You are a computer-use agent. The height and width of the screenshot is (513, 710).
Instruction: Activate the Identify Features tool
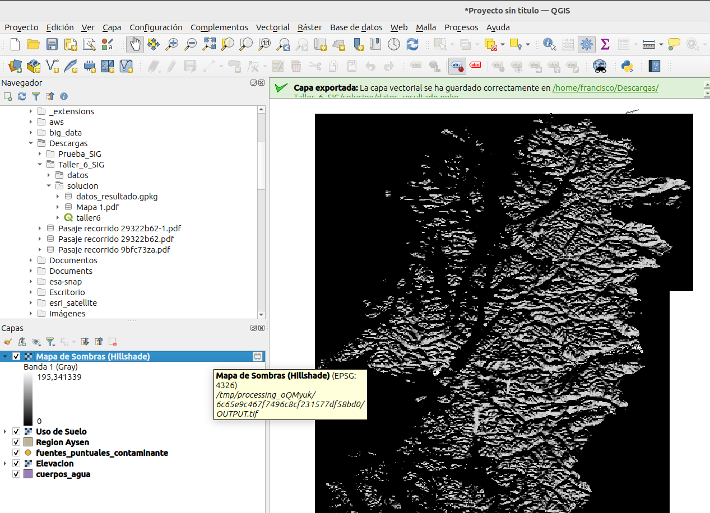point(549,44)
